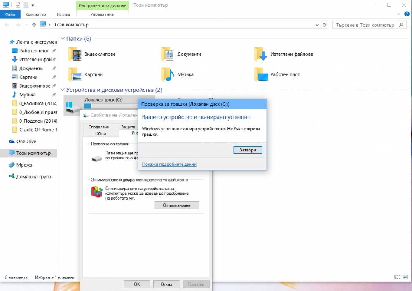The height and width of the screenshot is (291, 412).
Task: Refresh the address bar location
Action: 325,25
